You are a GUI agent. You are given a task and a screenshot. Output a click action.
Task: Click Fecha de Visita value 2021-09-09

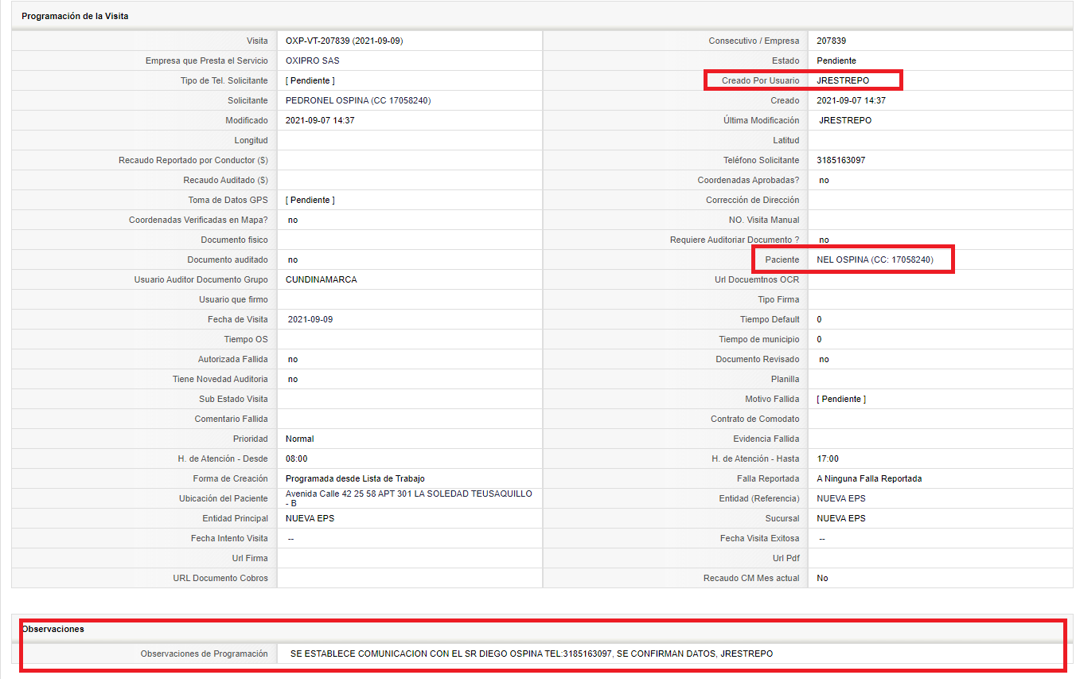310,319
